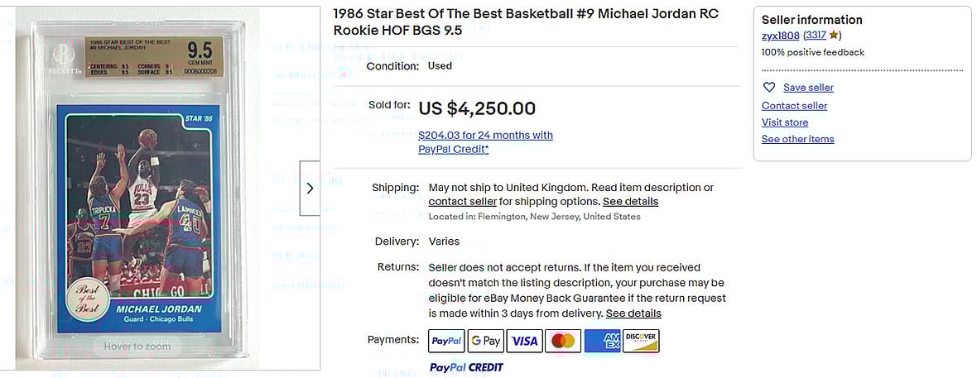Image resolution: width=977 pixels, height=378 pixels.
Task: Click the Google Pay payment icon
Action: pyautogui.click(x=485, y=341)
